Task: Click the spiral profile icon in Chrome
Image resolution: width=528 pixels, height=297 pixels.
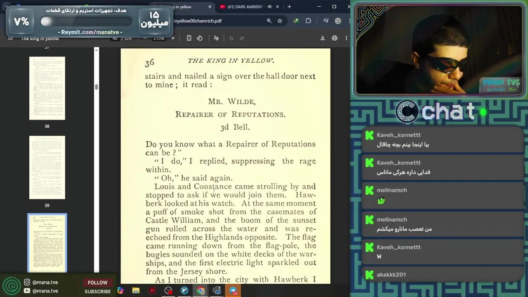Action: pos(338,21)
